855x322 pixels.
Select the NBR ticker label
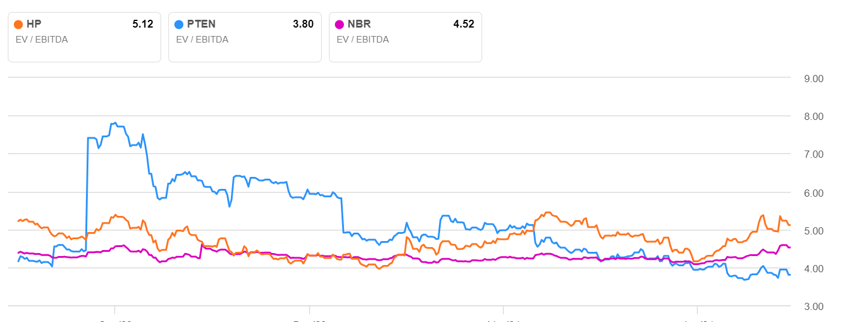[359, 25]
